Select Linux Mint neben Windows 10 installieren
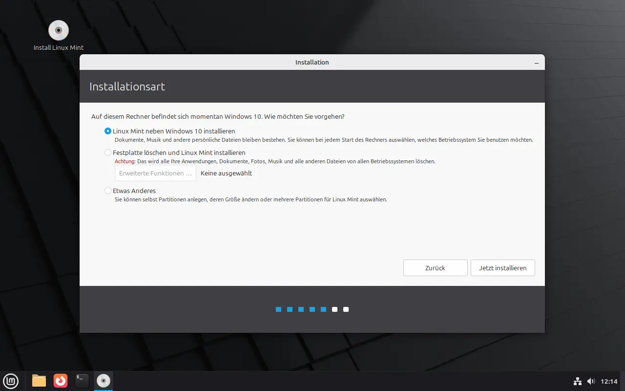 [108, 131]
